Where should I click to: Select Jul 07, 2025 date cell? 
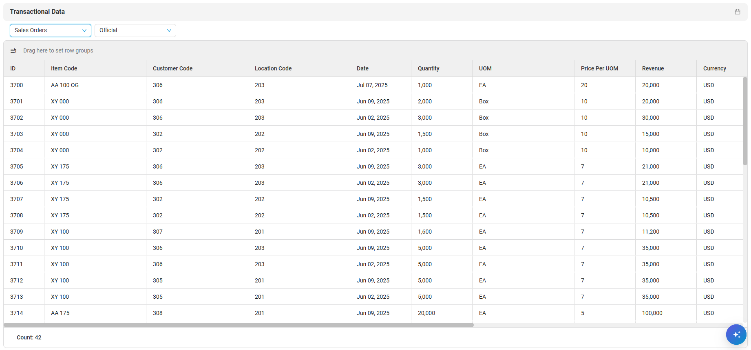coord(381,85)
